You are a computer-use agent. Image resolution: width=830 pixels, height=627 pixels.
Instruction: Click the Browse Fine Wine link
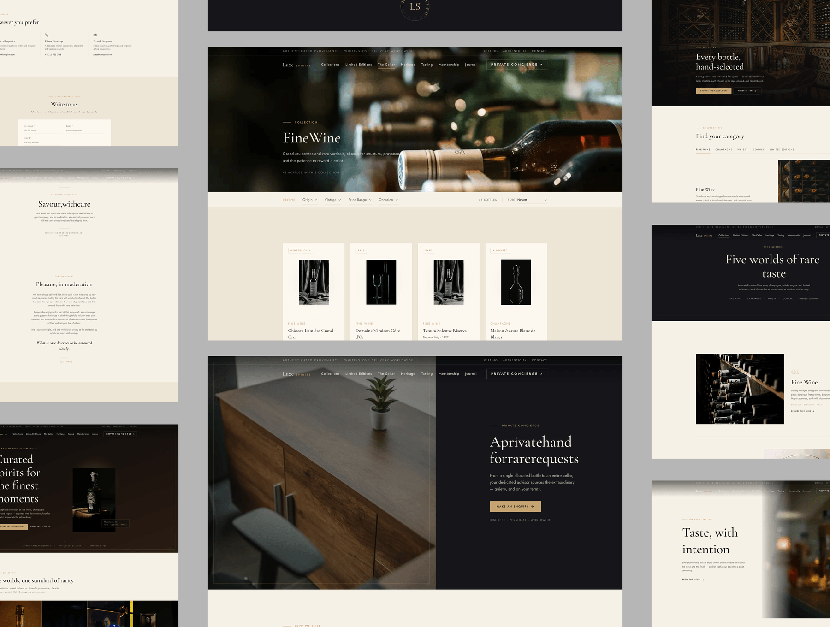pos(803,411)
